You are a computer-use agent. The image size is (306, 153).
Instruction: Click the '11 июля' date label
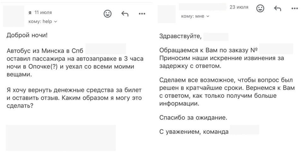[x=43, y=13]
